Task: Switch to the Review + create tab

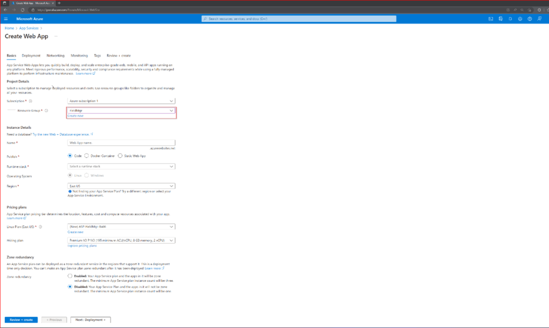Action: tap(118, 56)
